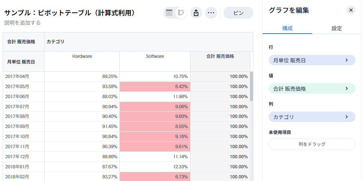
Task: Click the pink 6.42% Software cell
Action: (155, 87)
